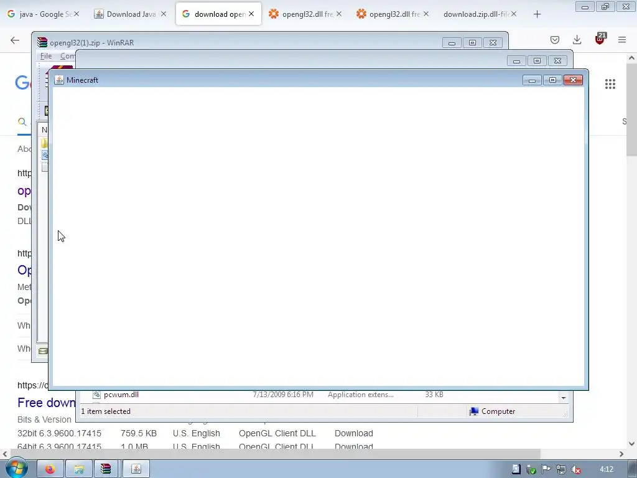Click the 1 item selected status text

(x=106, y=411)
